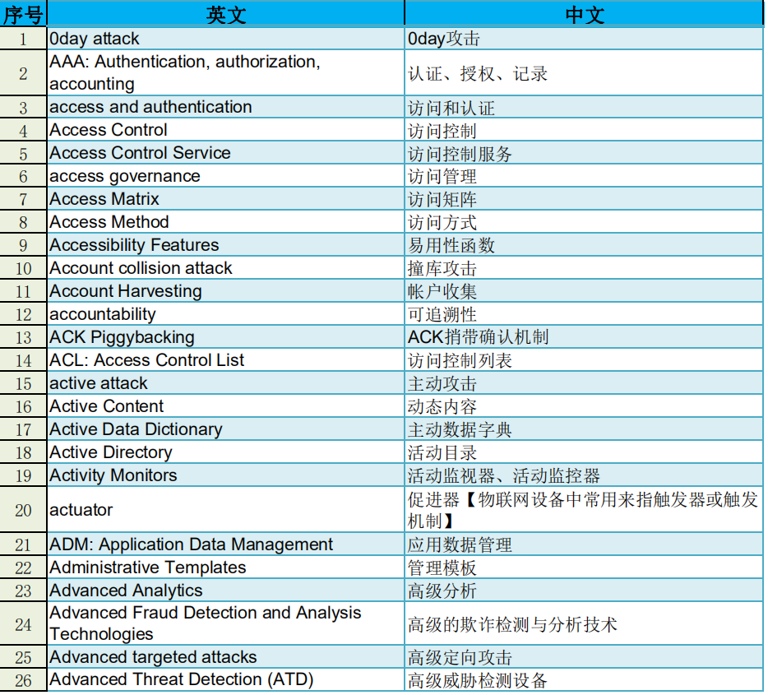Select 'access and authentication' cell
The width and height of the screenshot is (768, 695).
pos(226,107)
